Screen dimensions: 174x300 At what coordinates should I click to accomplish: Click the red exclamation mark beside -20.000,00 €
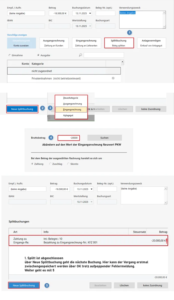167,241
